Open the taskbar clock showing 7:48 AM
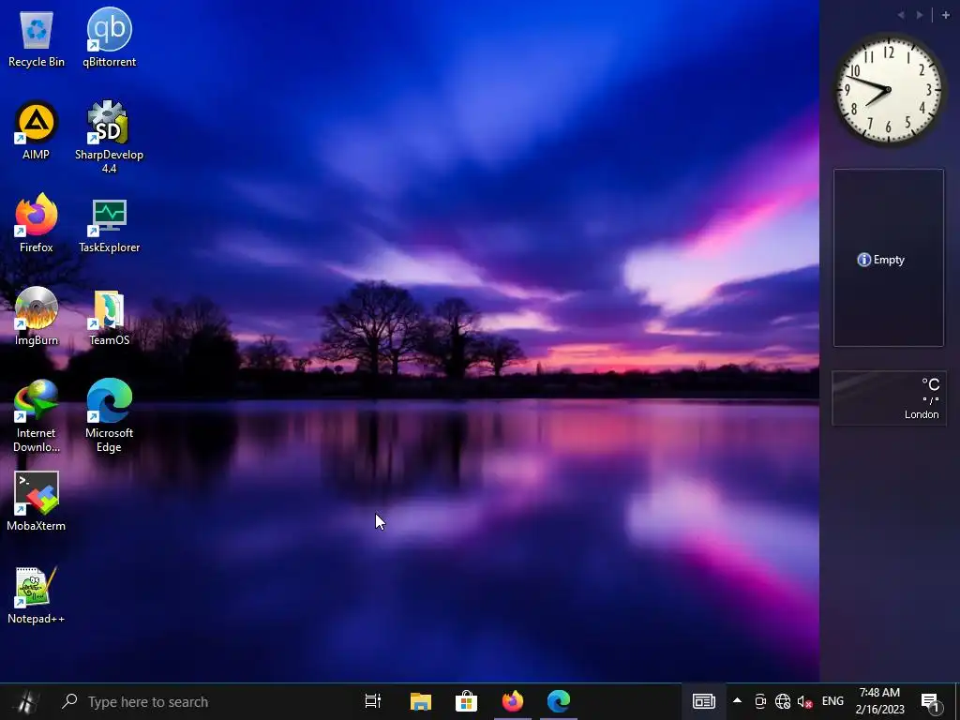 pyautogui.click(x=879, y=701)
